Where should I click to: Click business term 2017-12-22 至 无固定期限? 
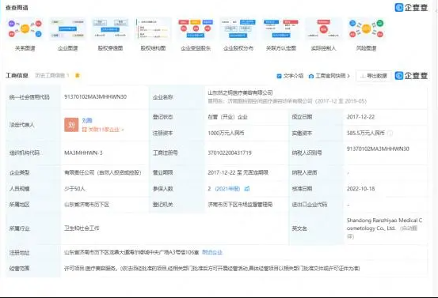click(x=238, y=172)
